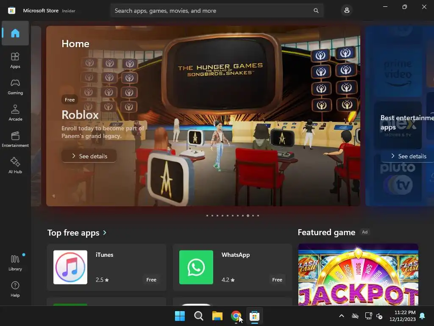Click the iTunes 2.5 star rating
This screenshot has height=326, width=434.
(x=102, y=280)
